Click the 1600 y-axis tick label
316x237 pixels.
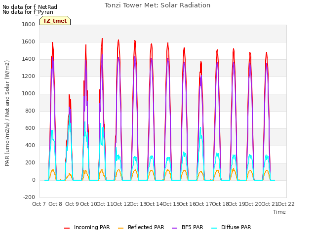(x=29, y=41)
